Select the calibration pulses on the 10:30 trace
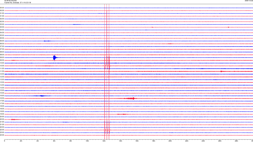Image resolution: width=253 pixels, height=142 pixels. (x=107, y=66)
